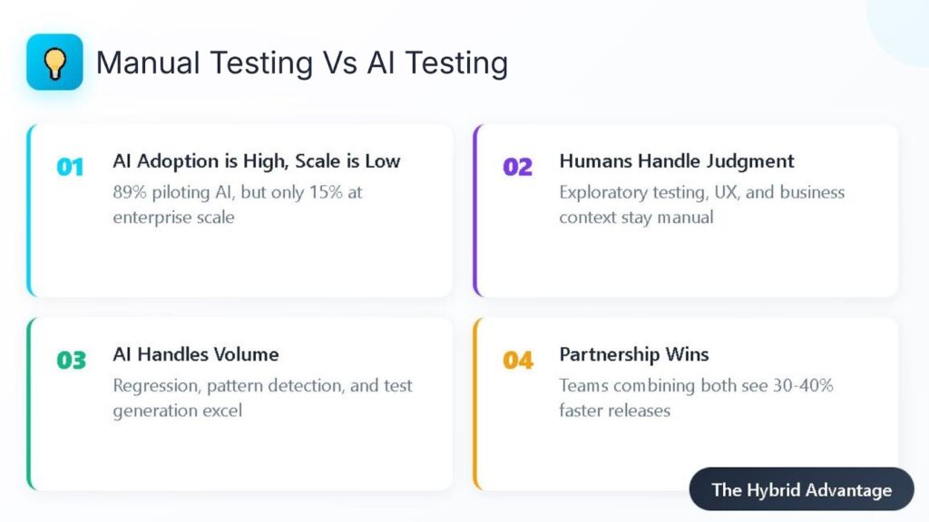The height and width of the screenshot is (522, 929).
Task: Click the "Exploratory testing, UX" description text
Action: (701, 205)
